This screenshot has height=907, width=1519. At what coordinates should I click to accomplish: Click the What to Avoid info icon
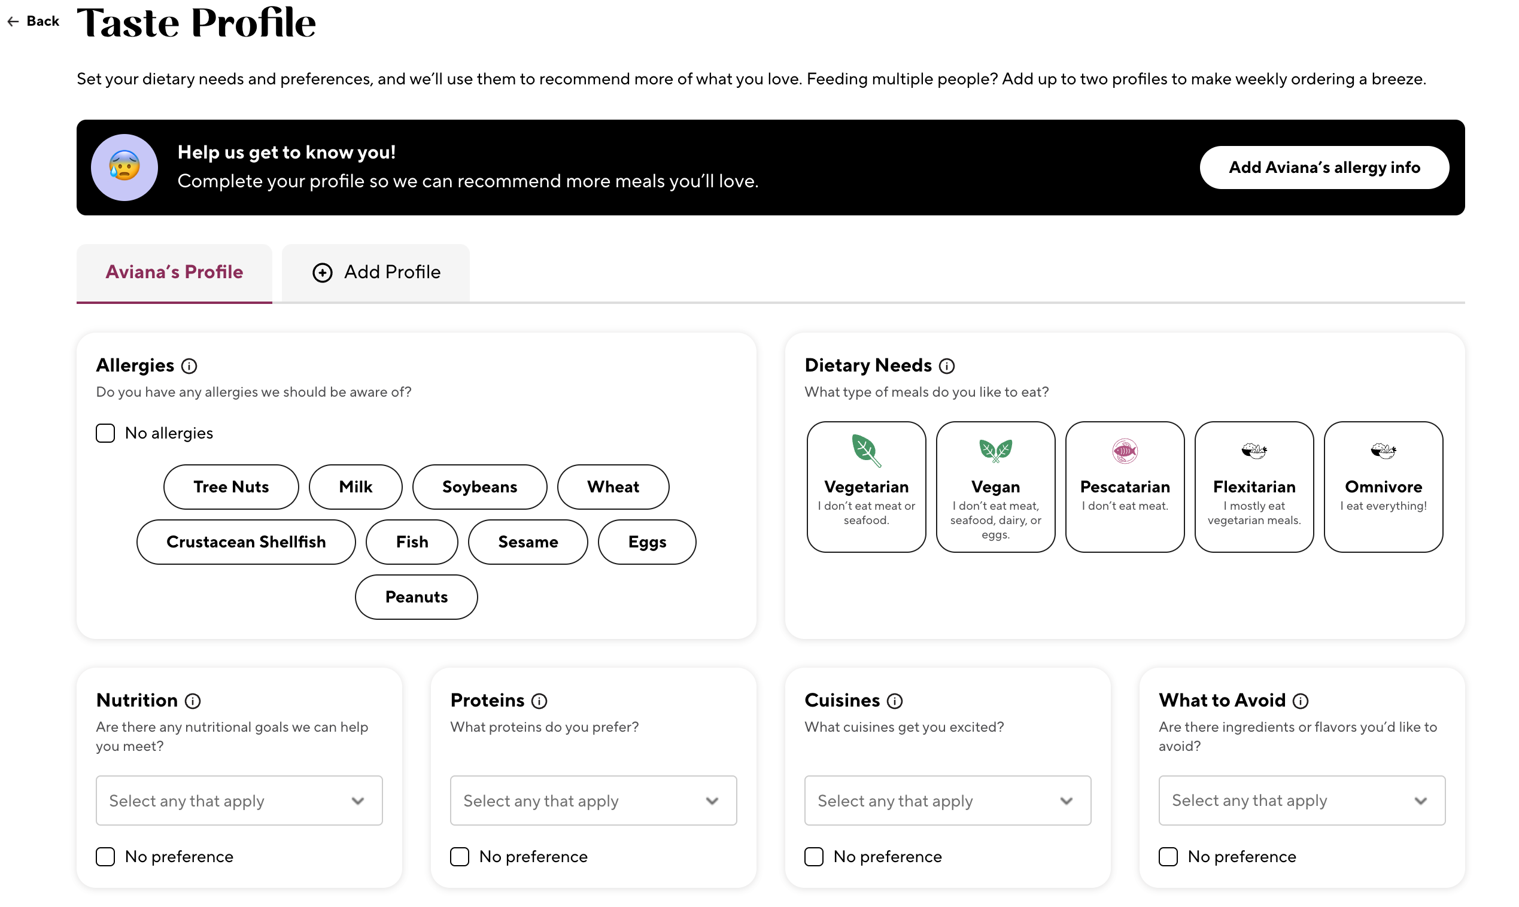coord(1300,701)
